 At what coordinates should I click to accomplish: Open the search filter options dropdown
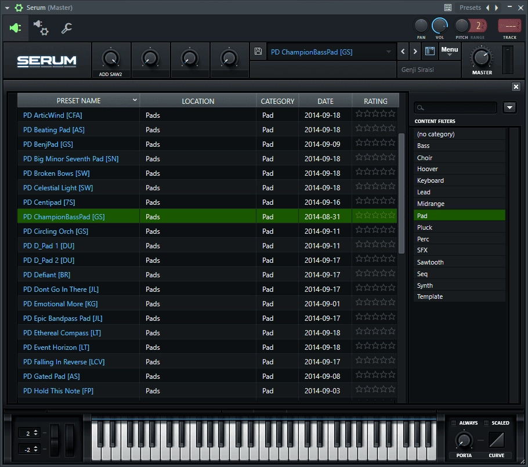click(x=509, y=108)
